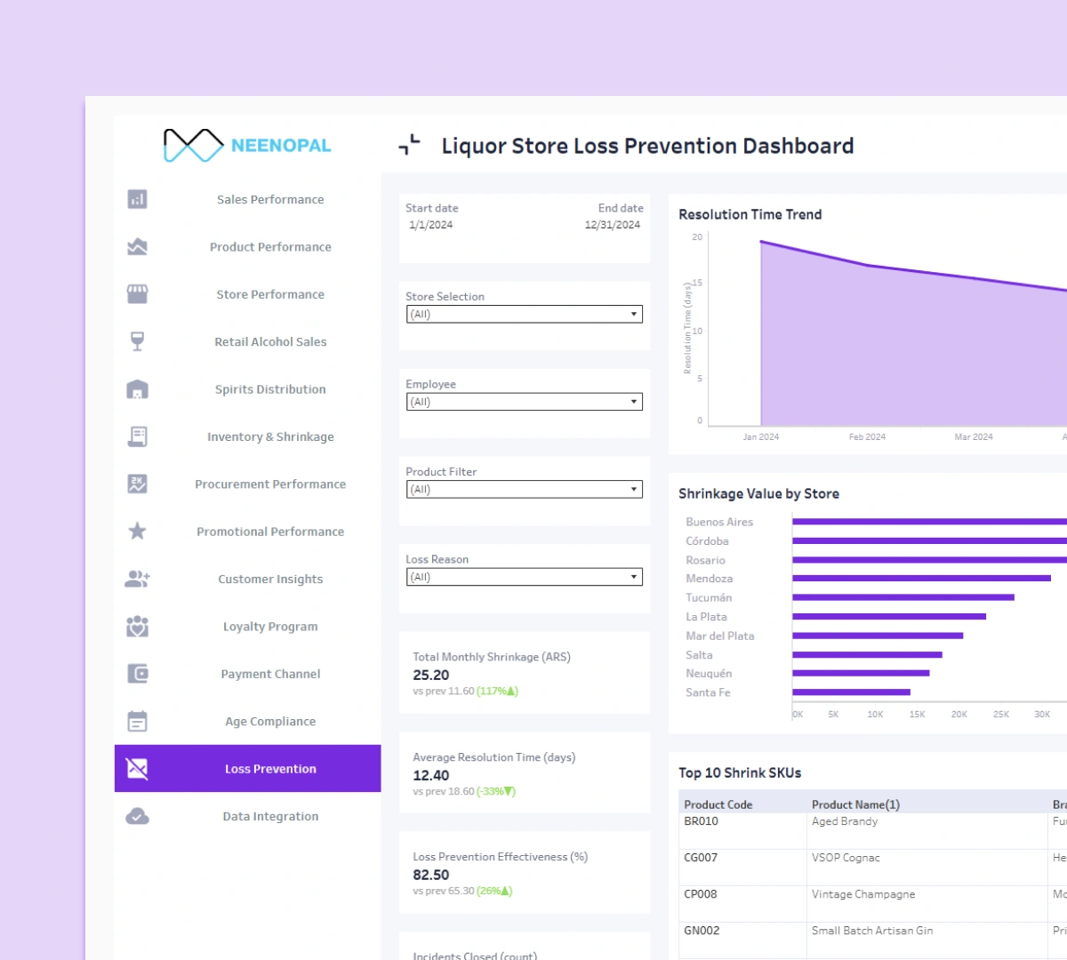Select the Promotional Performance star icon
Screen dimensions: 1067x960
click(x=137, y=532)
